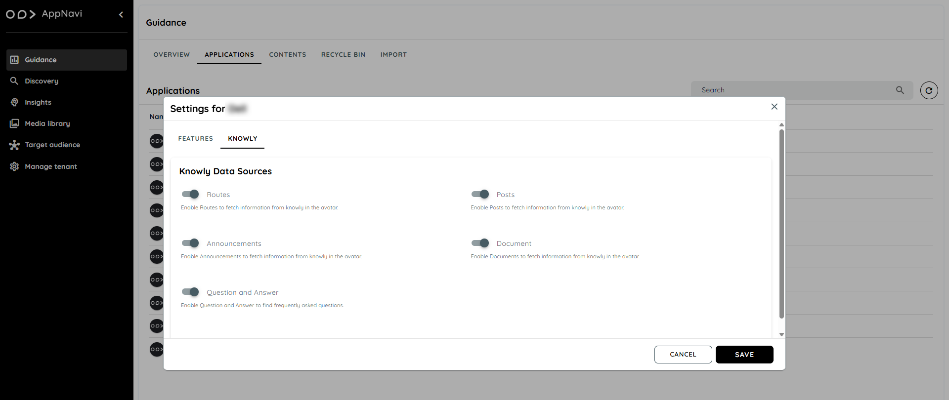Click the AppNavi logo

(44, 14)
